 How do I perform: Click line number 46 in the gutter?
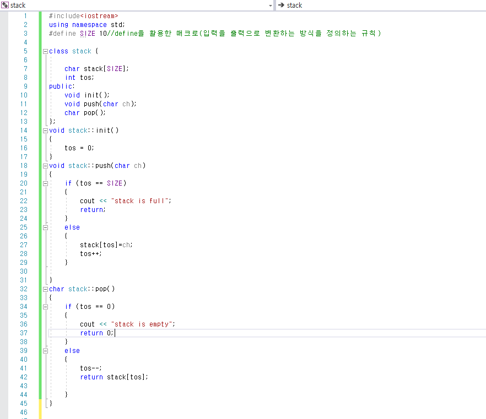(24, 412)
